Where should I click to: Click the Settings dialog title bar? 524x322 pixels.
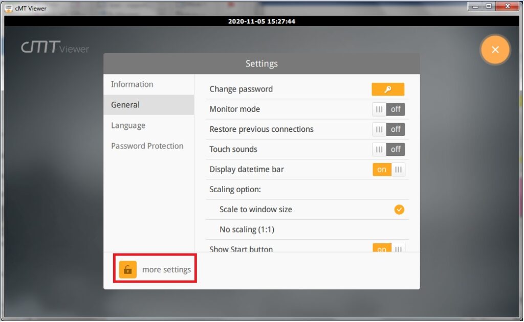261,63
